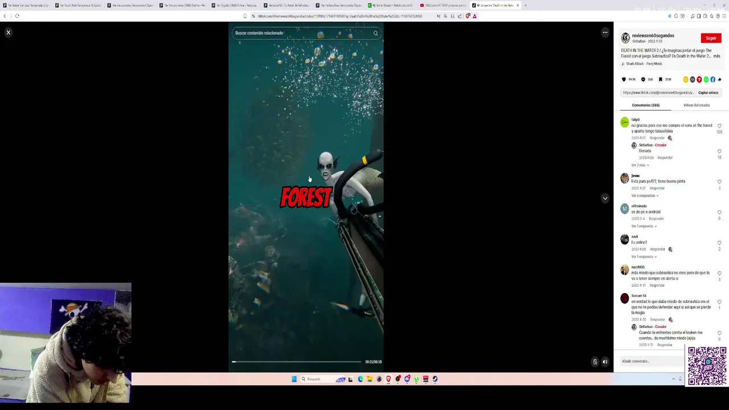Viewport: 729px width, 410px height.
Task: Seek on the video progress bar
Action: point(296,362)
